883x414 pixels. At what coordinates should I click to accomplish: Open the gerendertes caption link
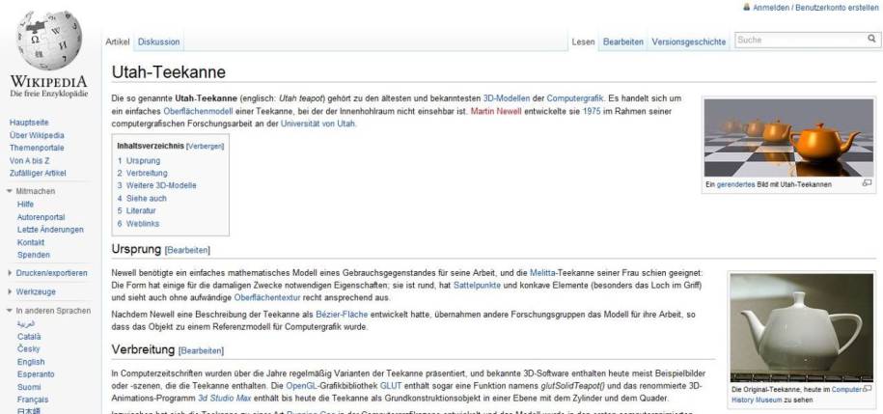point(735,184)
